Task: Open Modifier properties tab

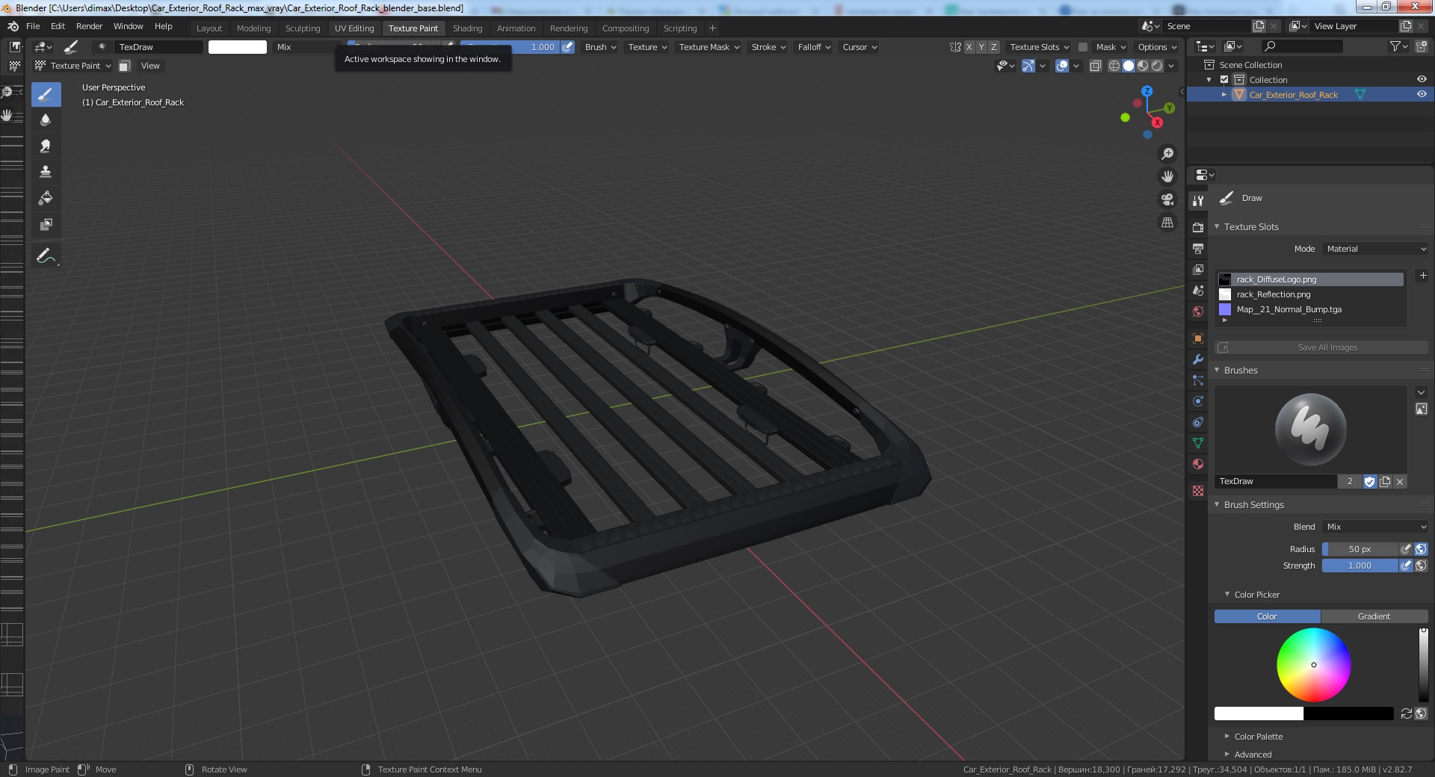Action: 1198,359
